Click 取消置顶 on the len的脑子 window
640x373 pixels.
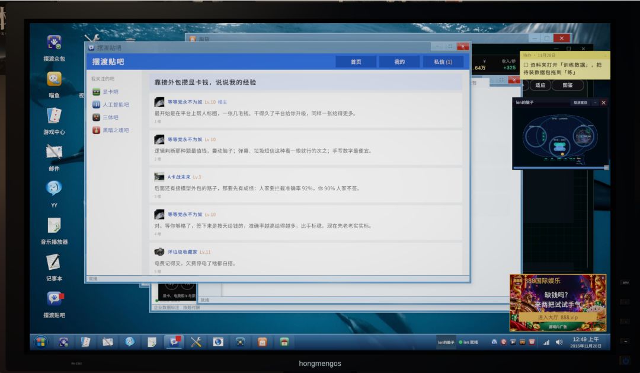click(580, 103)
